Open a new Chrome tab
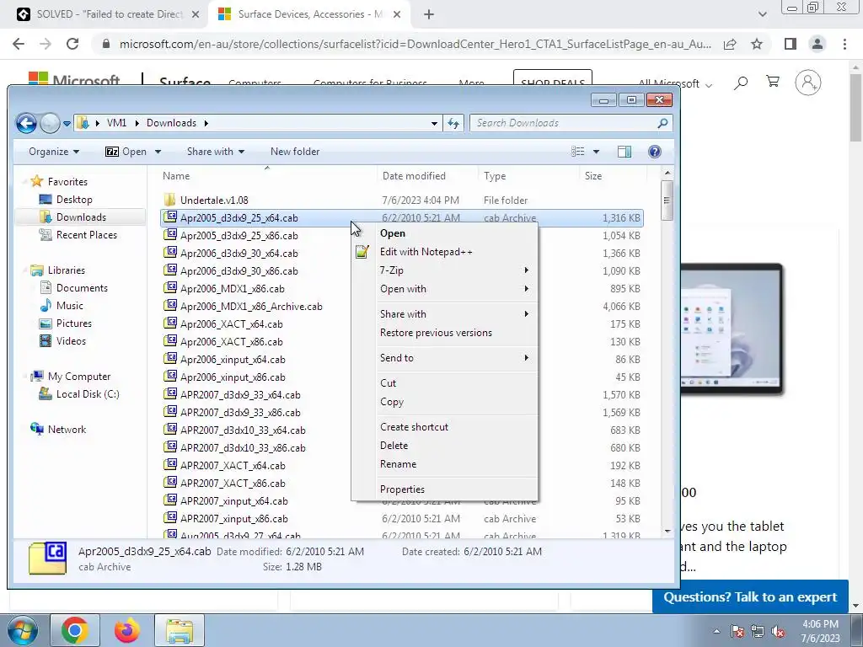 click(x=429, y=14)
